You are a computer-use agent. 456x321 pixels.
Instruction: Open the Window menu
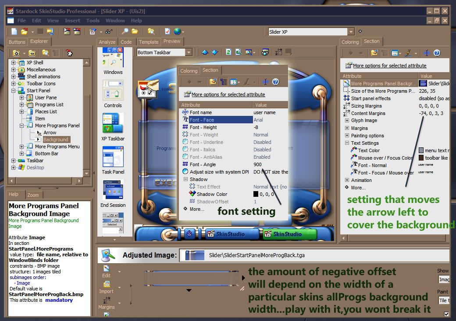[115, 21]
